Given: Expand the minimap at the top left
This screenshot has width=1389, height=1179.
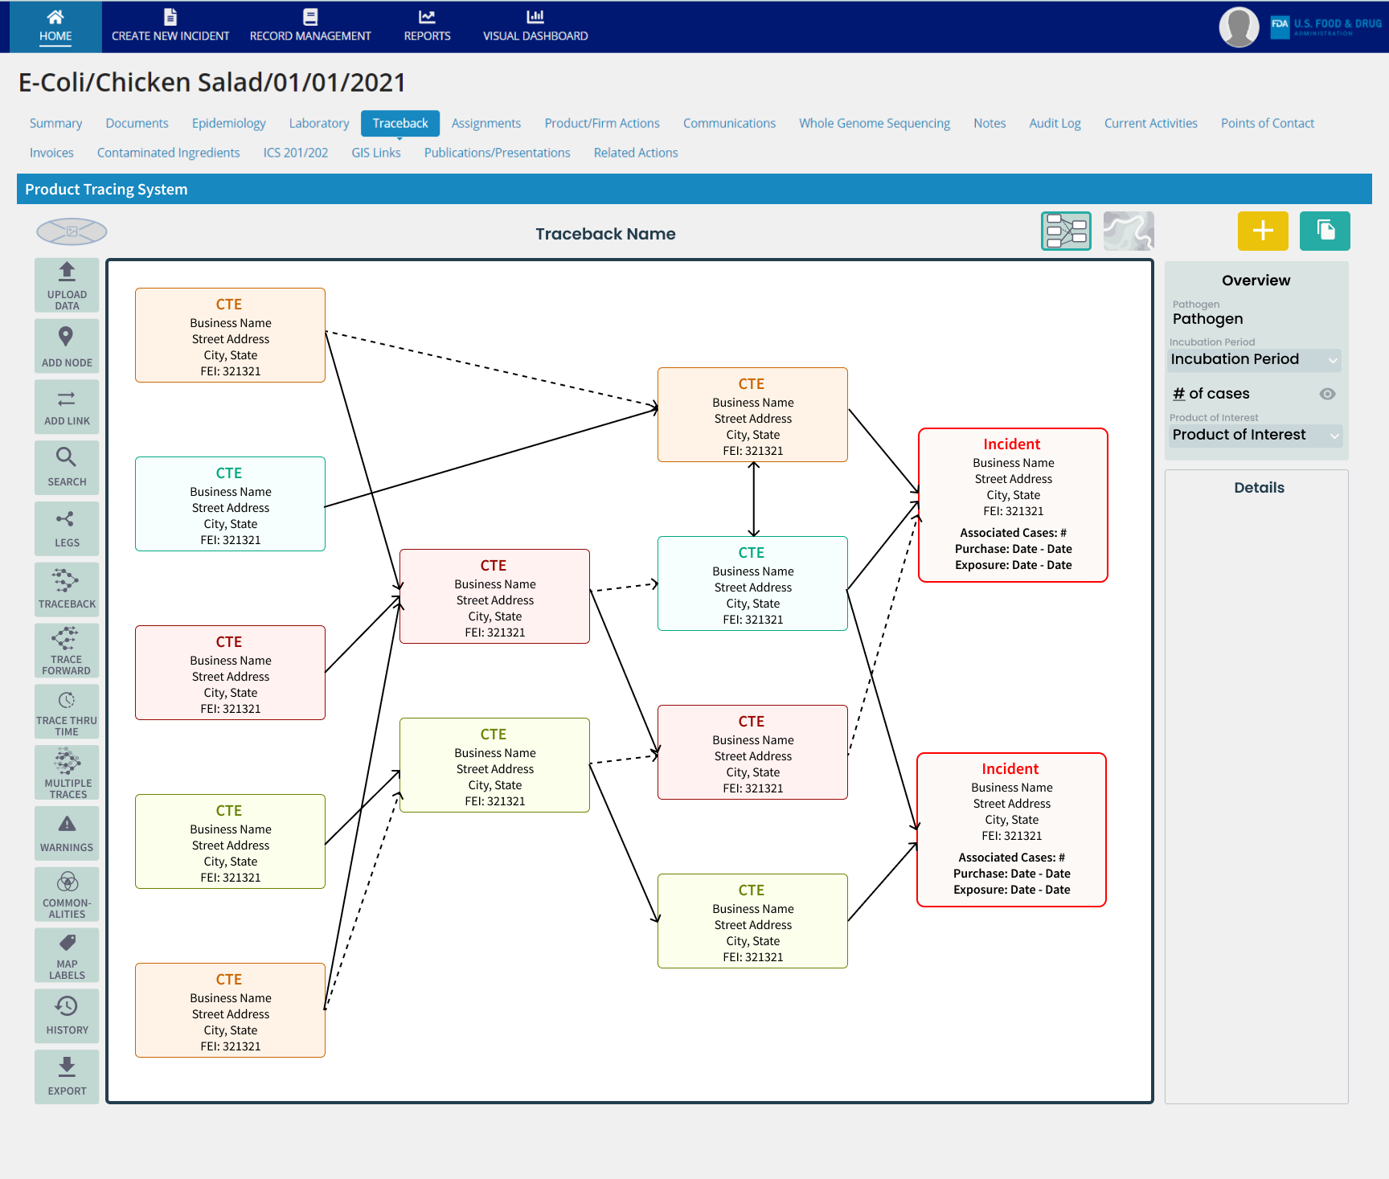Looking at the screenshot, I should (72, 231).
